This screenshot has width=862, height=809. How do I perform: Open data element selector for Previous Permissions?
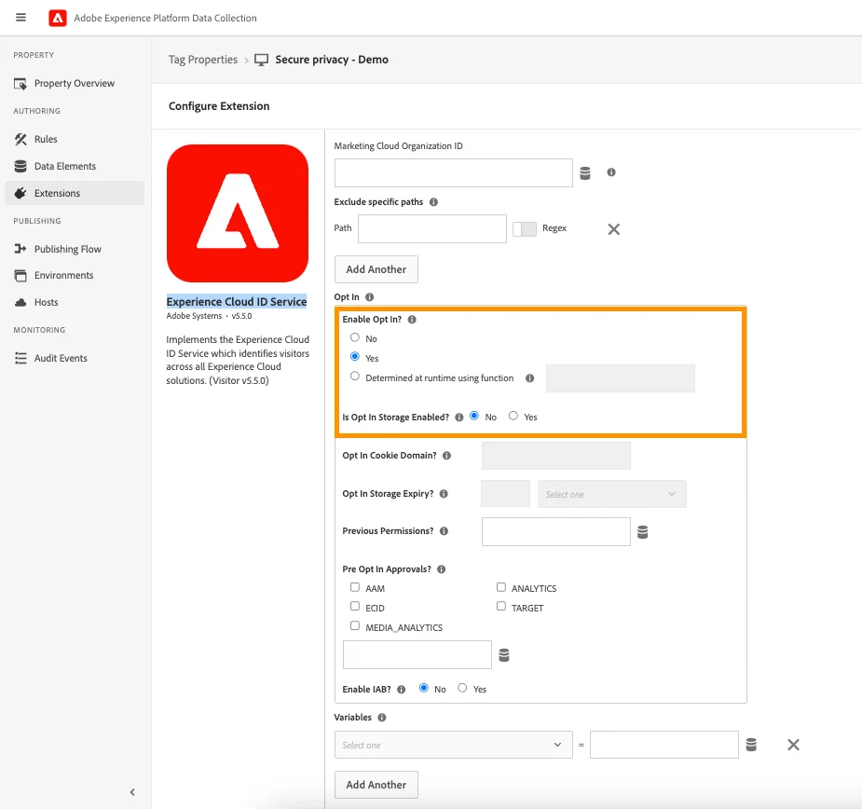[x=643, y=531]
